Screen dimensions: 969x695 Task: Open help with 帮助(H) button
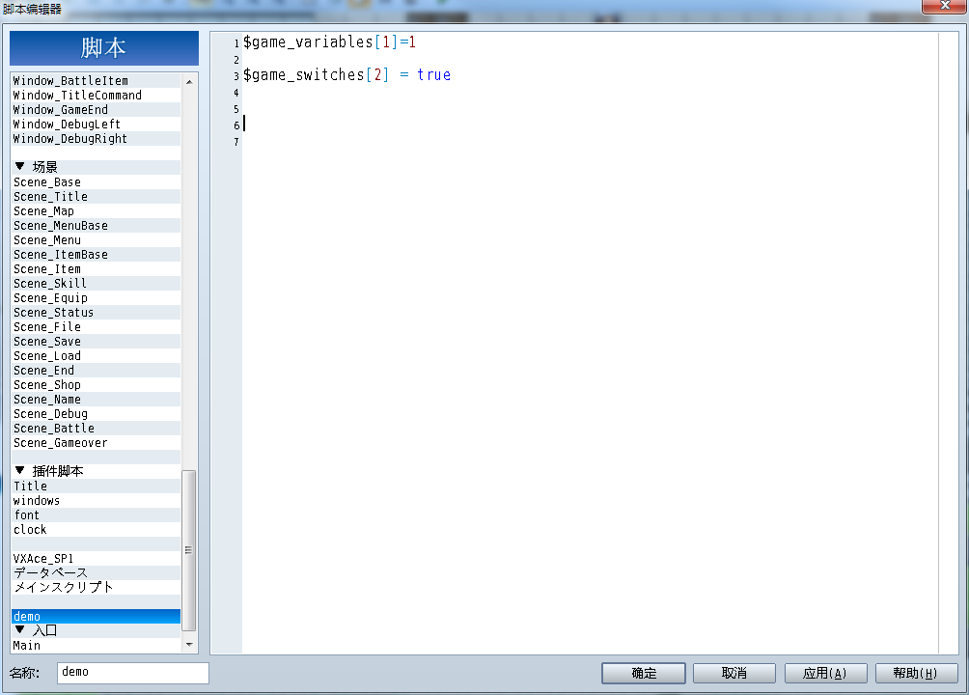917,673
